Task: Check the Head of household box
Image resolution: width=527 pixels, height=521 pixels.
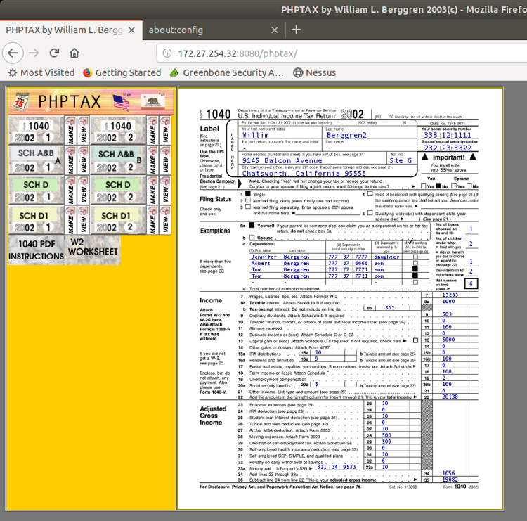Action: [370, 194]
